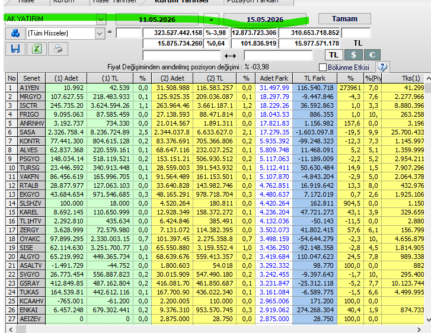The image size is (431, 333).
Task: Click the save (floppy disk) icon
Action: click(x=15, y=49)
